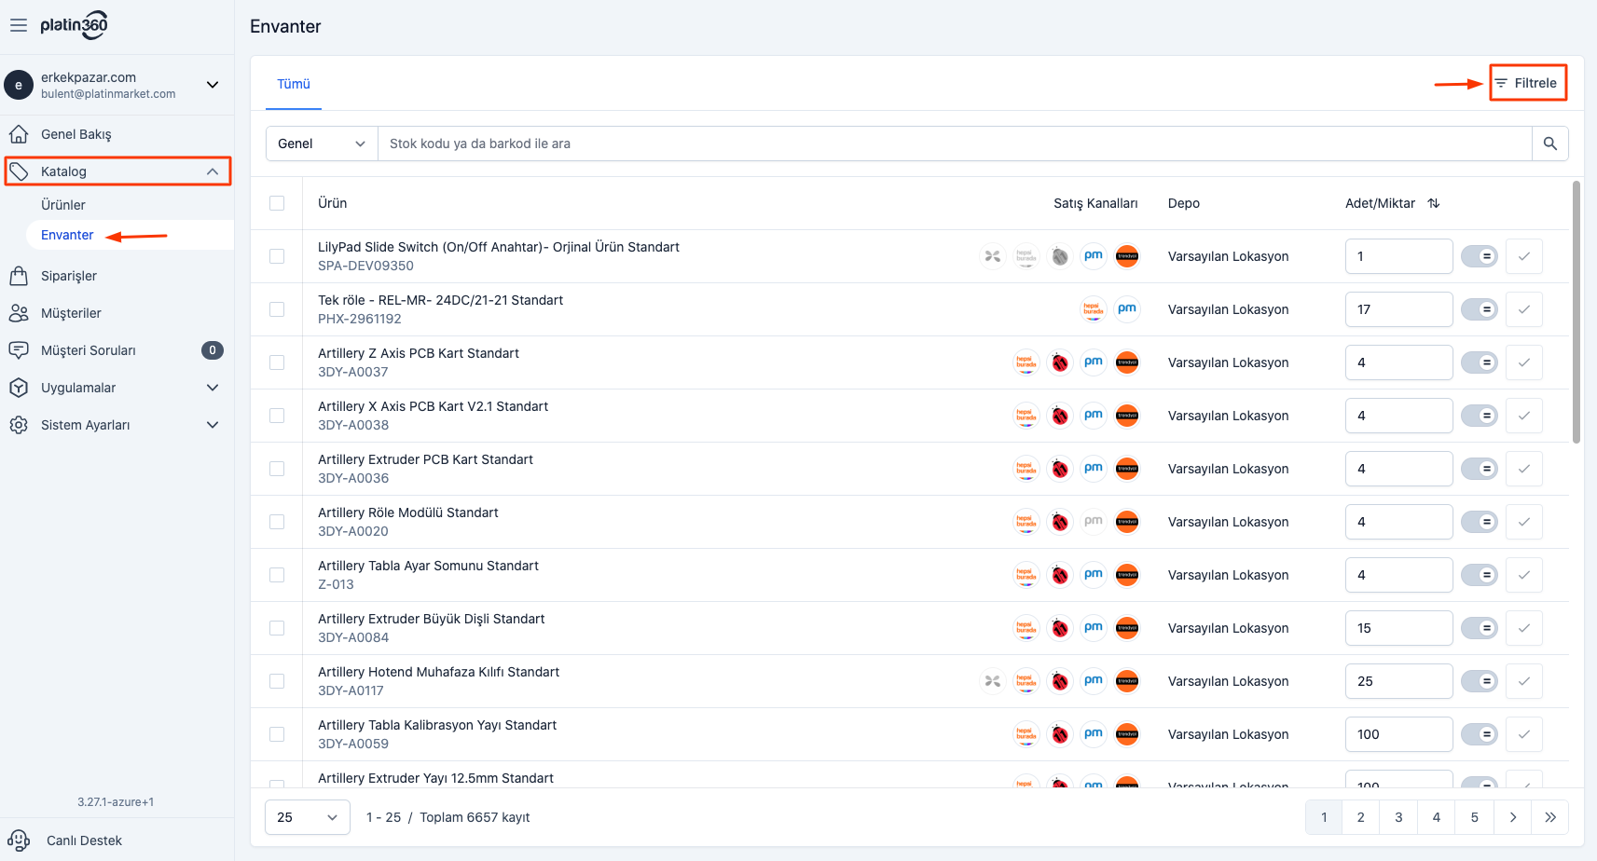Check the Artillery X Axis PCB Kart checkbox
This screenshot has height=861, width=1597.
coord(277,416)
